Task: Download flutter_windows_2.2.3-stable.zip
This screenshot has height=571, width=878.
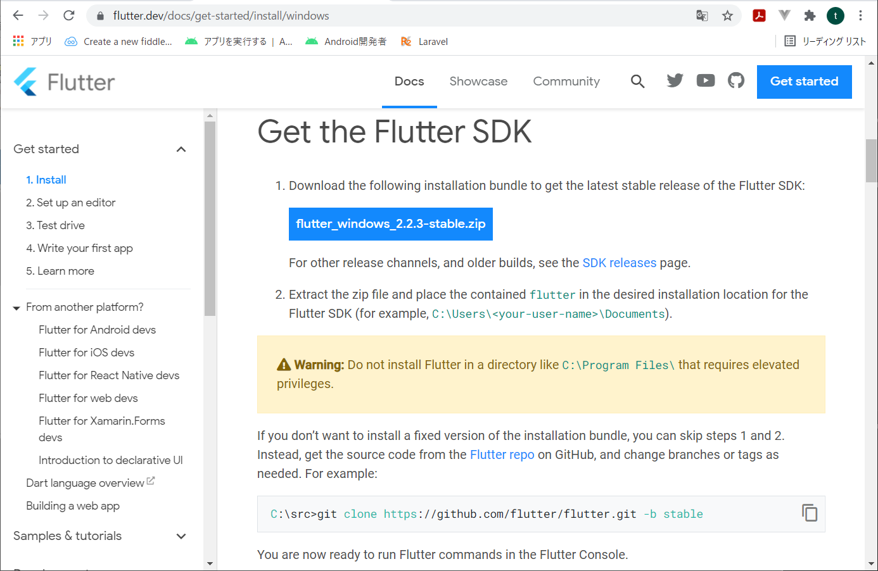Action: [391, 224]
